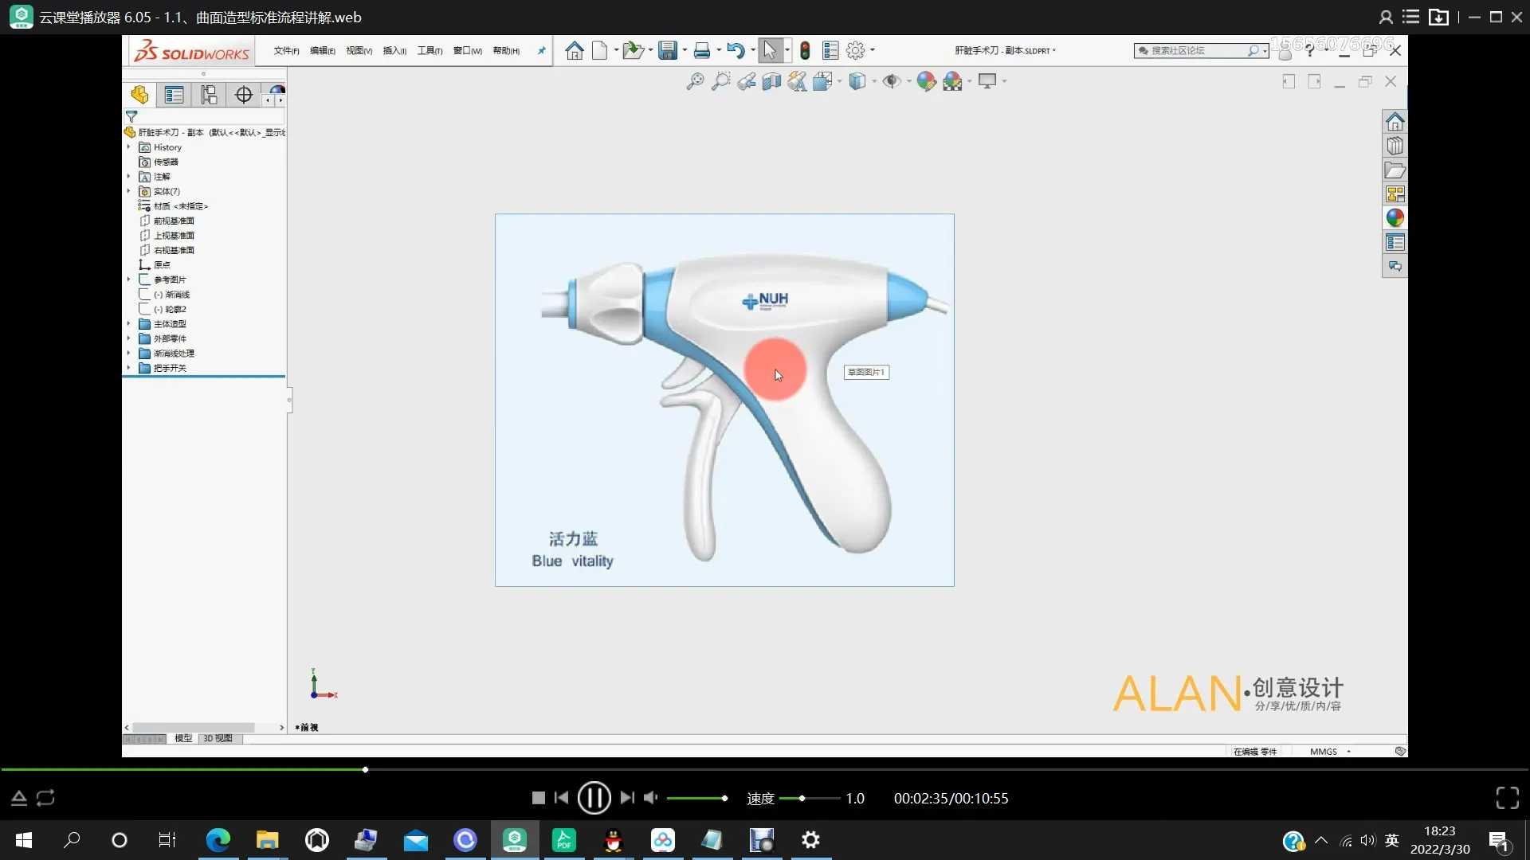Mute the player volume speaker
The image size is (1530, 860).
650,798
